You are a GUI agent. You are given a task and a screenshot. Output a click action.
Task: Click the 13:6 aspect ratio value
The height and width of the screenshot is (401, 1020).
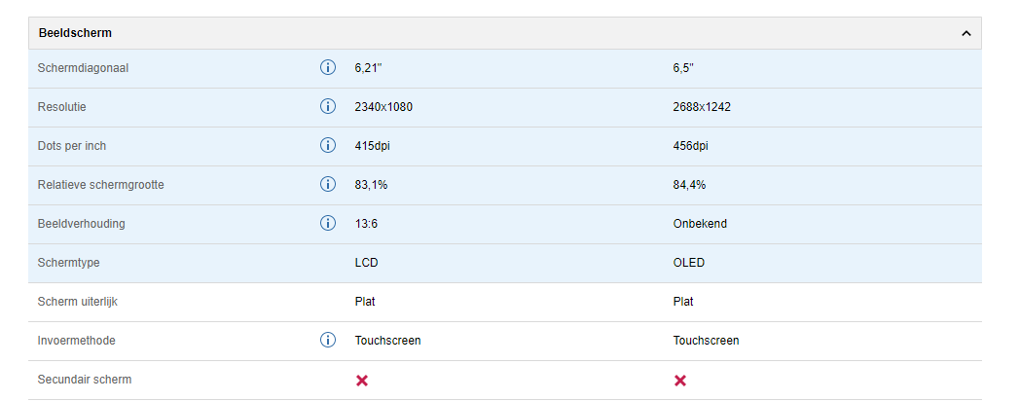coord(366,224)
